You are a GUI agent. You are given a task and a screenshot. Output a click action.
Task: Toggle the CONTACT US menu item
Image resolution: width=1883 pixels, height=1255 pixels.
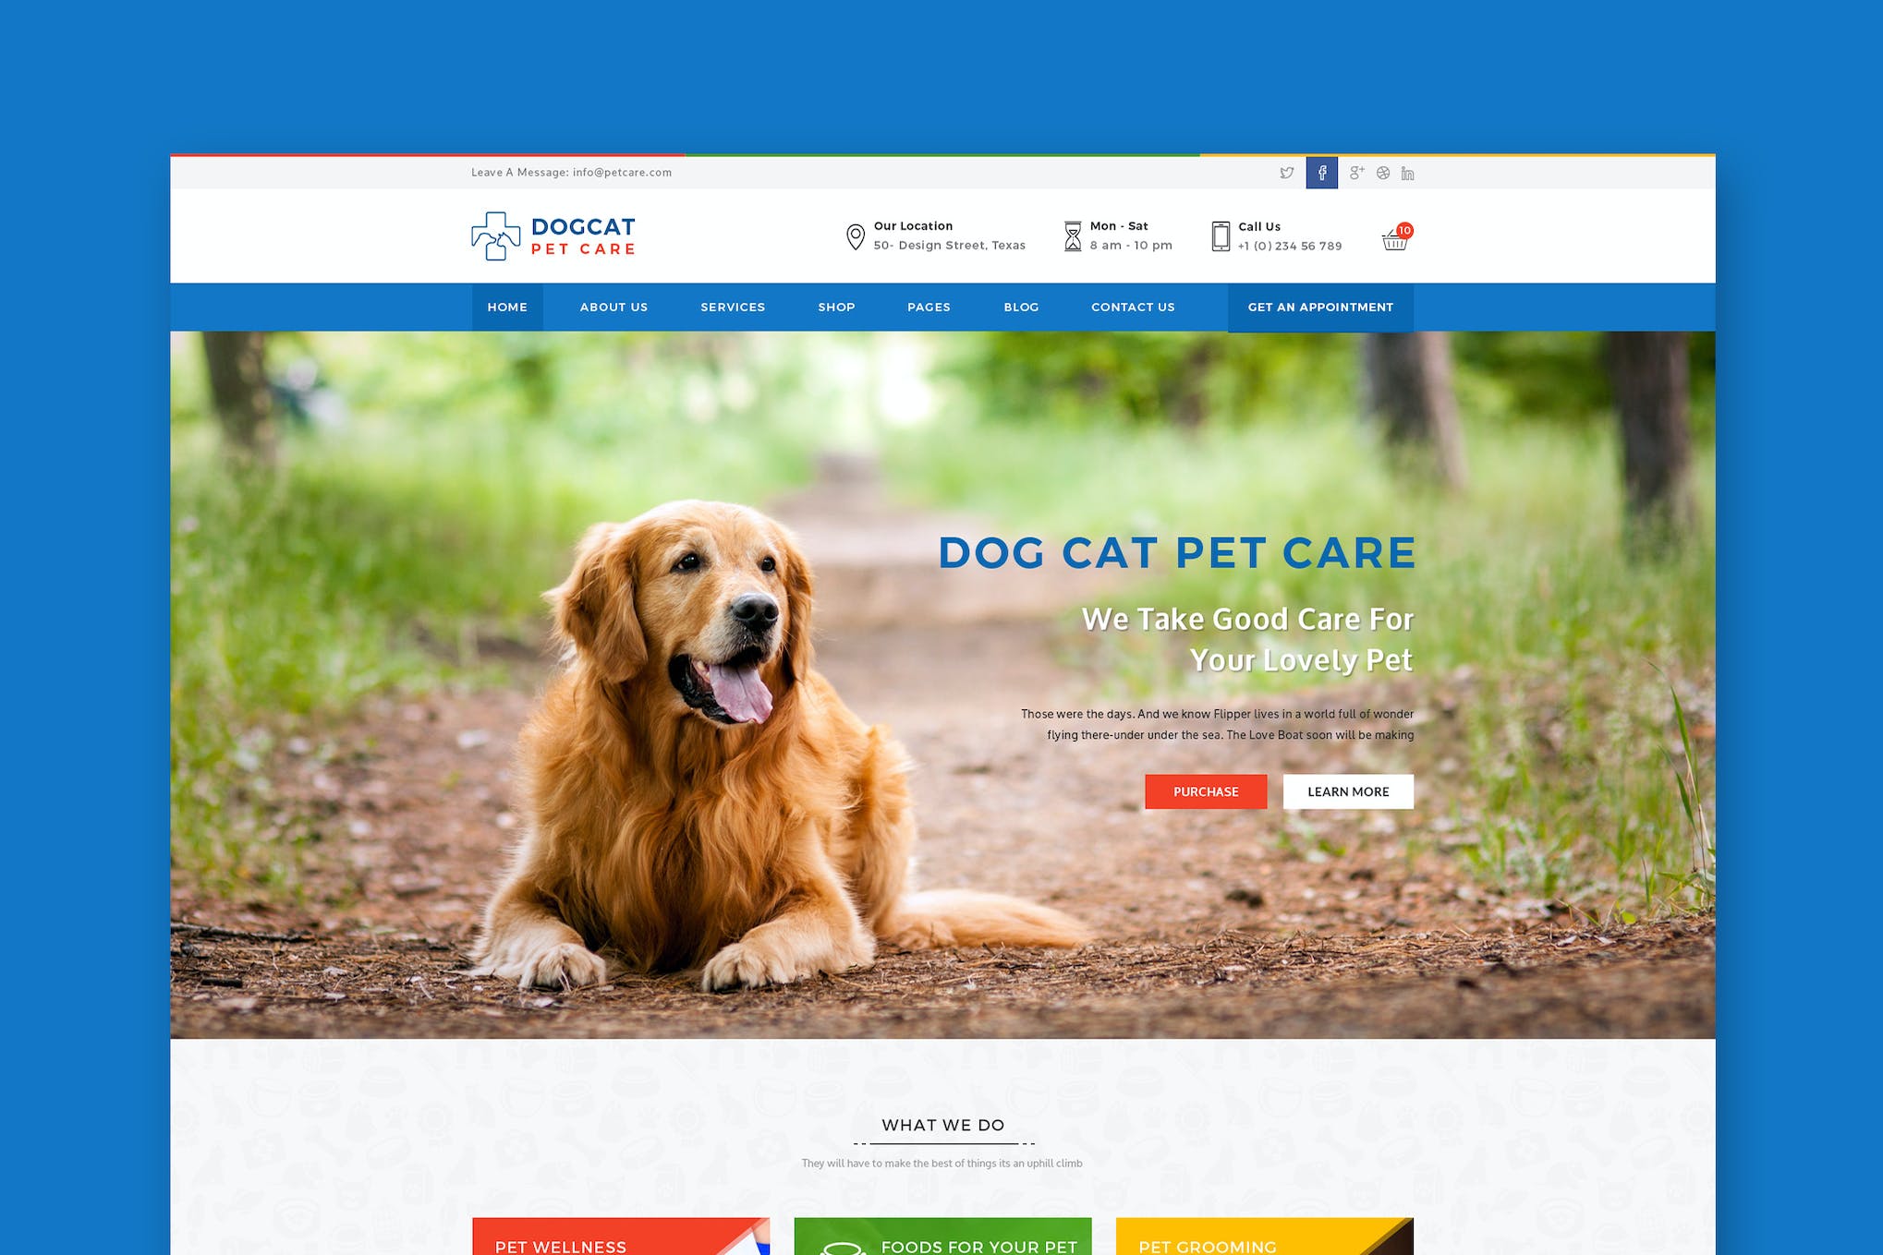(x=1132, y=307)
